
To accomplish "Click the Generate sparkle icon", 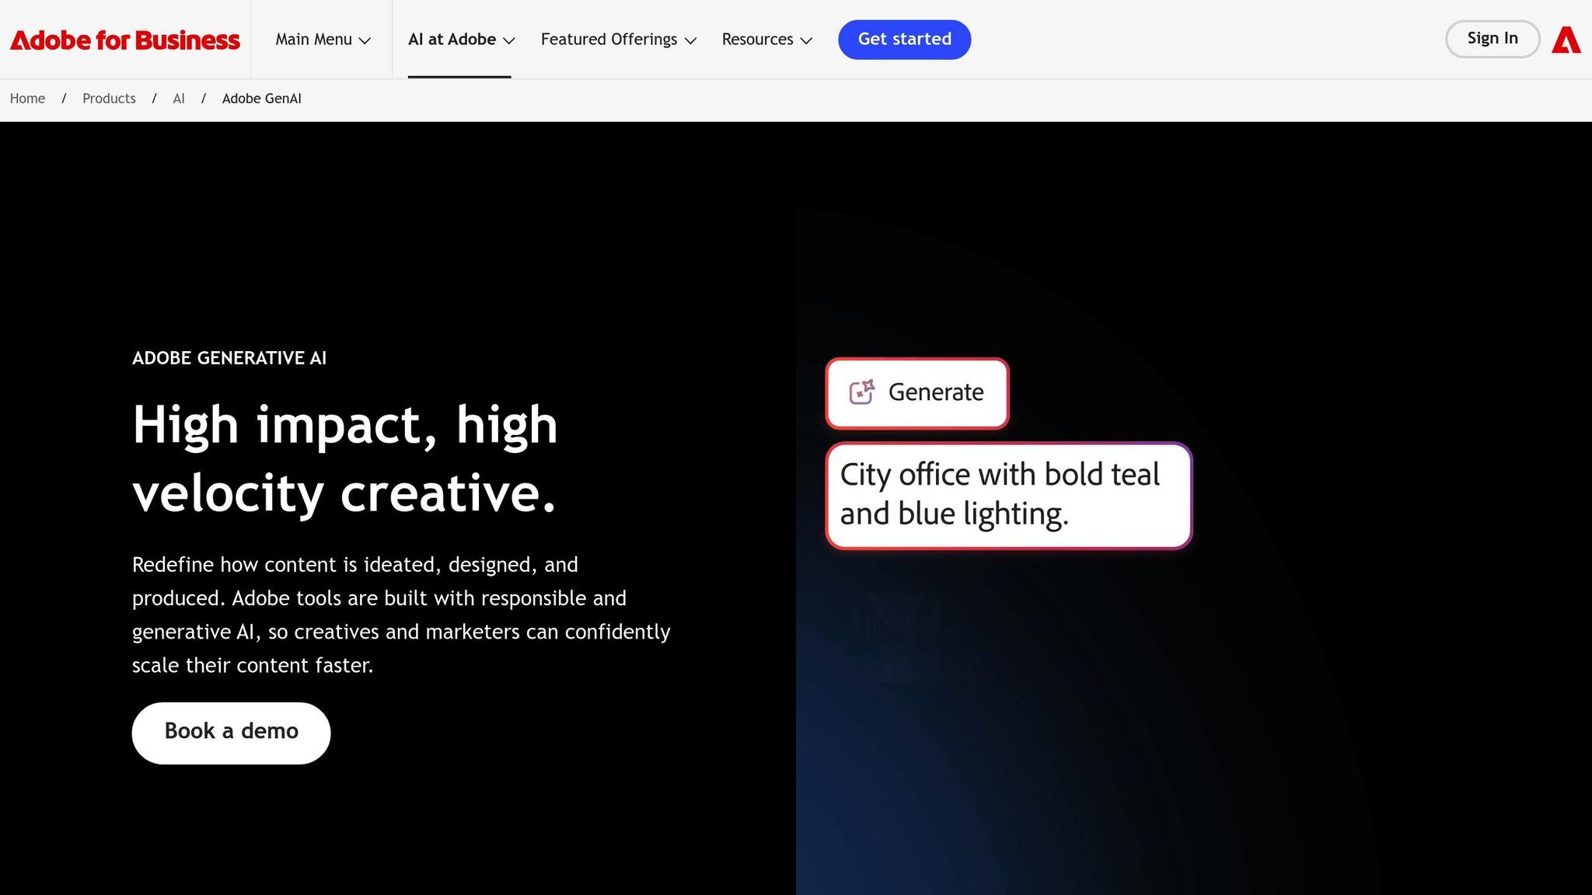I will point(861,392).
